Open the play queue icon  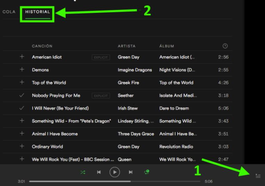point(258,176)
